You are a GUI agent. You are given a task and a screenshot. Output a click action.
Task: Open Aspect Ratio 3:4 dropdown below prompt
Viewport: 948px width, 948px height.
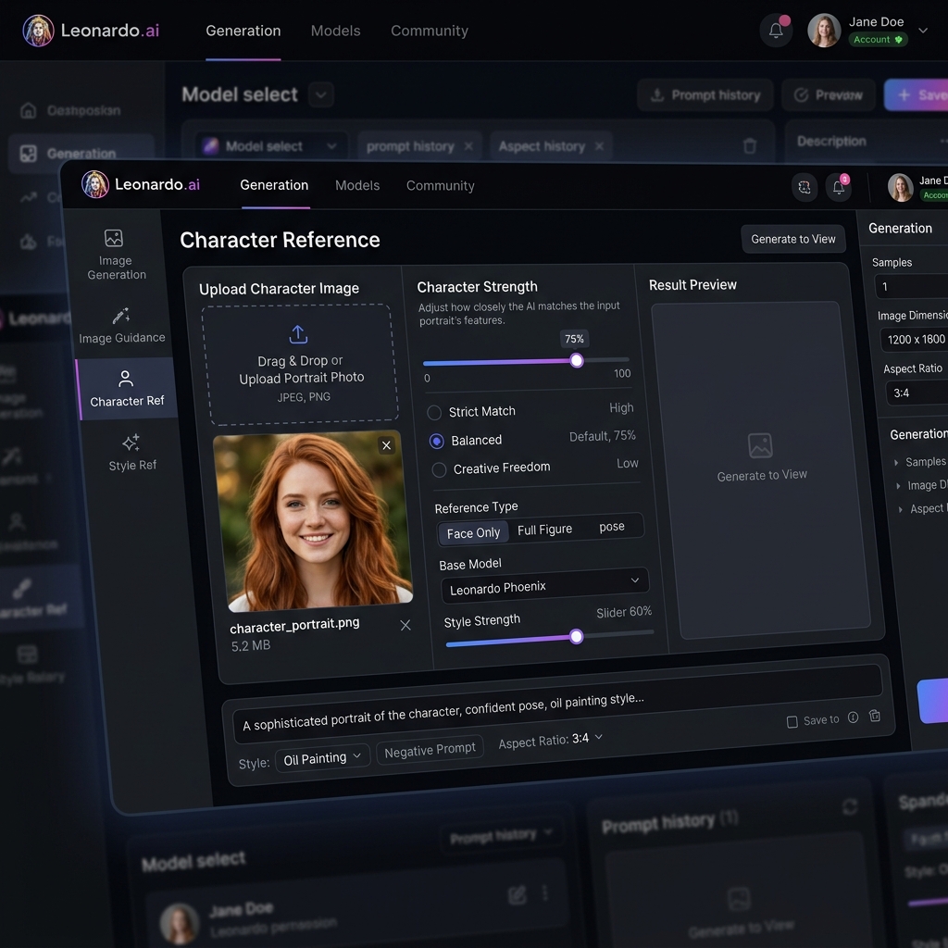pyautogui.click(x=550, y=740)
